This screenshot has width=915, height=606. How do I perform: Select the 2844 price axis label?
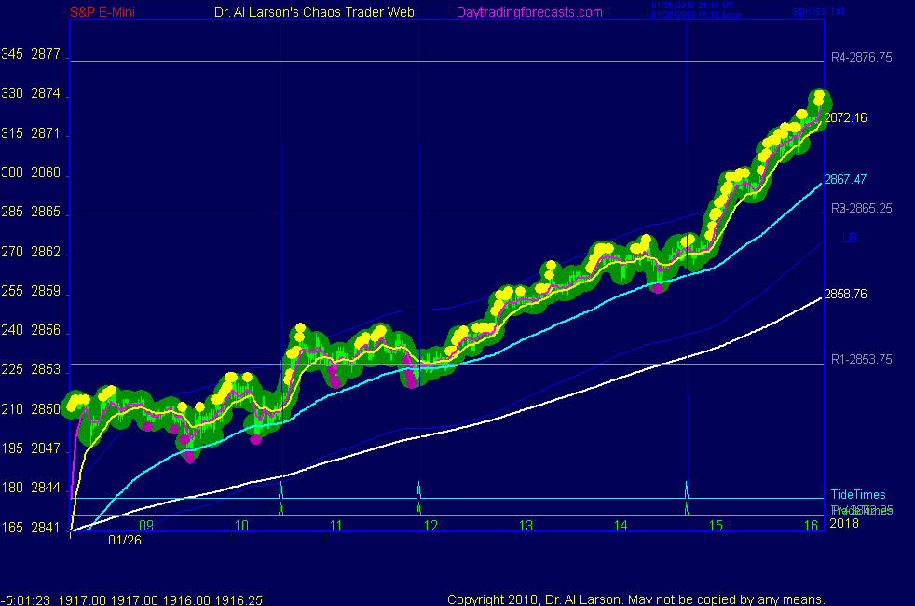pyautogui.click(x=46, y=488)
